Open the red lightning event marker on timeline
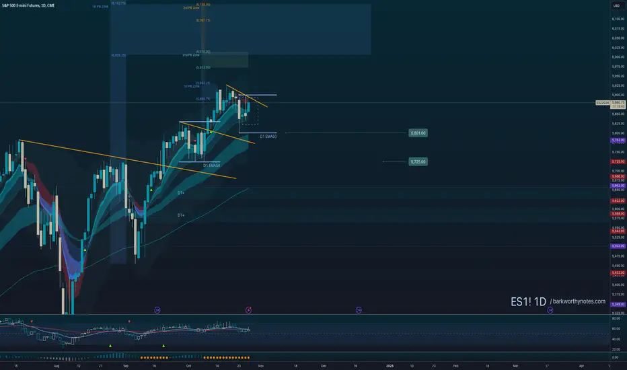 pyautogui.click(x=248, y=310)
